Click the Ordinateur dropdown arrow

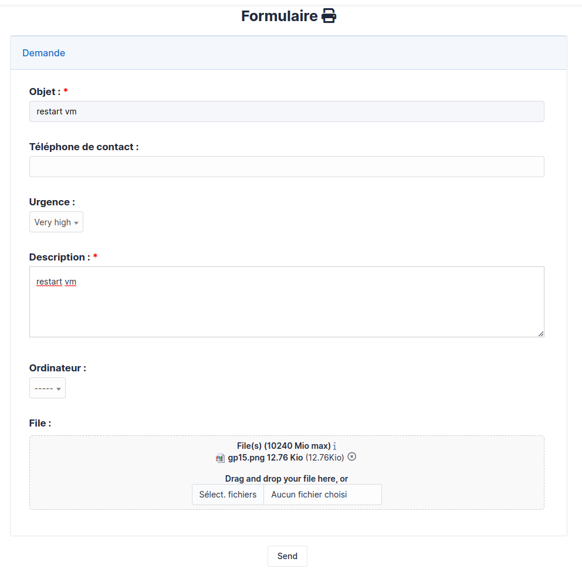coord(59,388)
